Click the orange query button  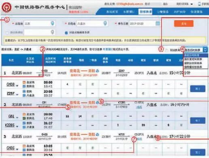[x=184, y=23]
